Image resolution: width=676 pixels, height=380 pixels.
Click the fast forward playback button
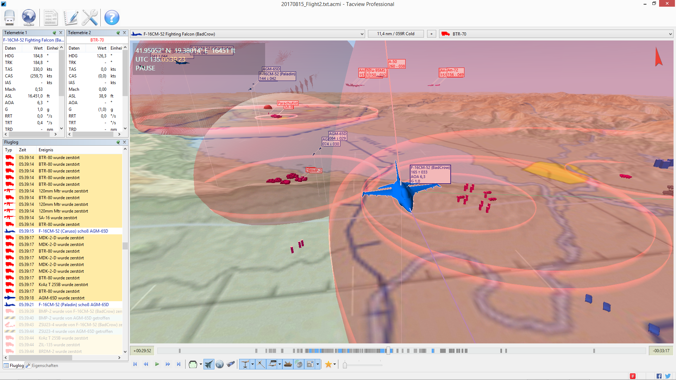click(x=168, y=364)
